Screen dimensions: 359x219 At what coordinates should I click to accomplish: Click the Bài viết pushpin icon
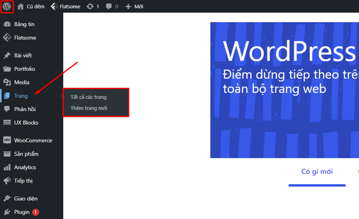click(x=7, y=55)
